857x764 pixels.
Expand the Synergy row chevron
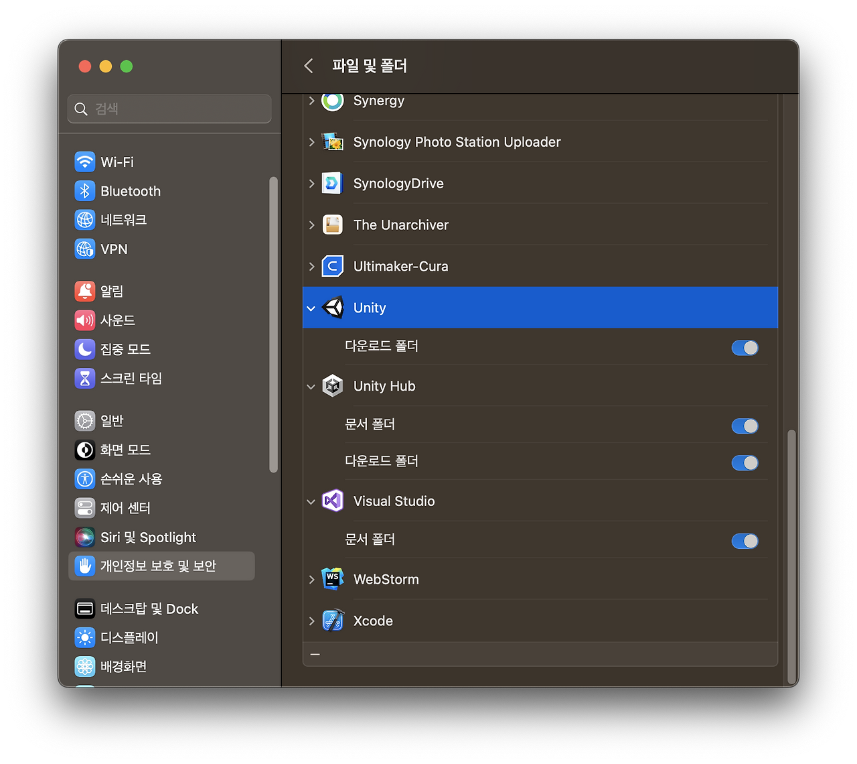[x=311, y=101]
